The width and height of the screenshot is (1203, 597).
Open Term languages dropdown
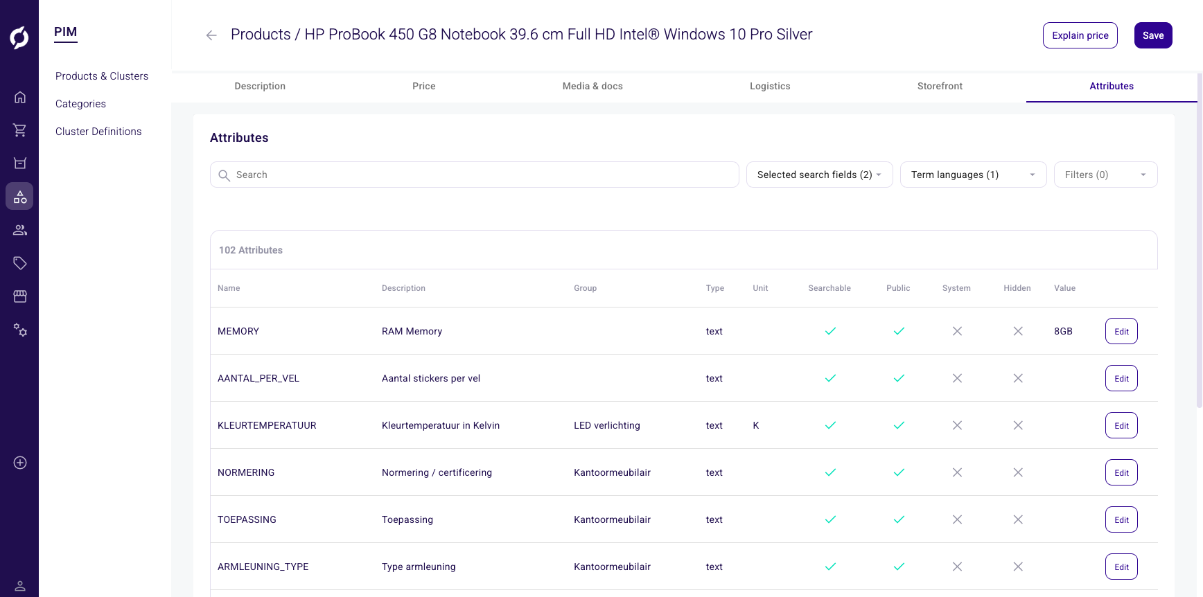973,175
